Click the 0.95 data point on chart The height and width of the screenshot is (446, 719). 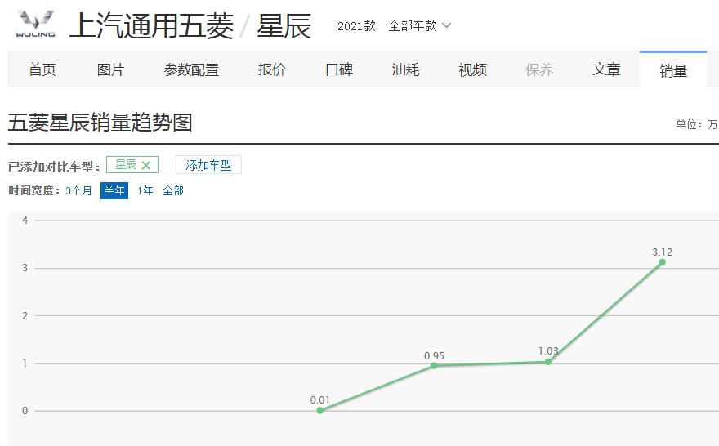coord(434,365)
